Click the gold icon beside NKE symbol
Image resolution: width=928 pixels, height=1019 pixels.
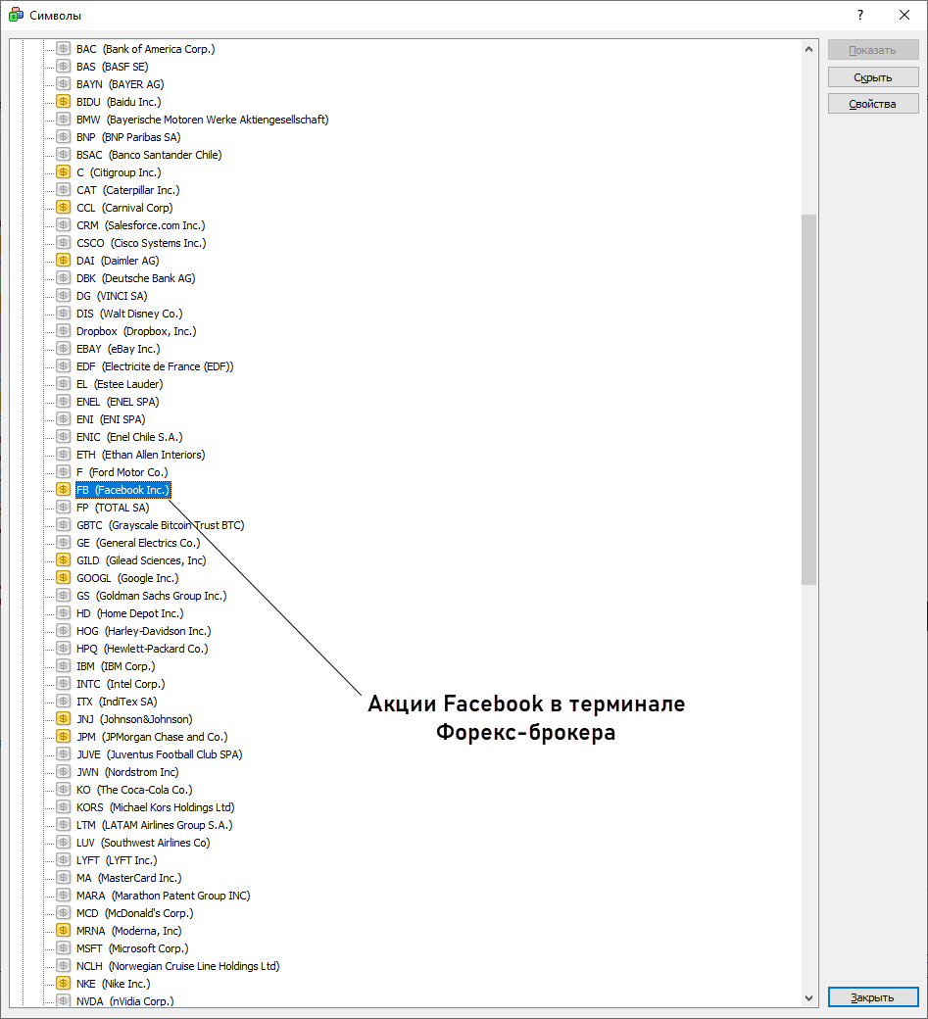coord(64,984)
